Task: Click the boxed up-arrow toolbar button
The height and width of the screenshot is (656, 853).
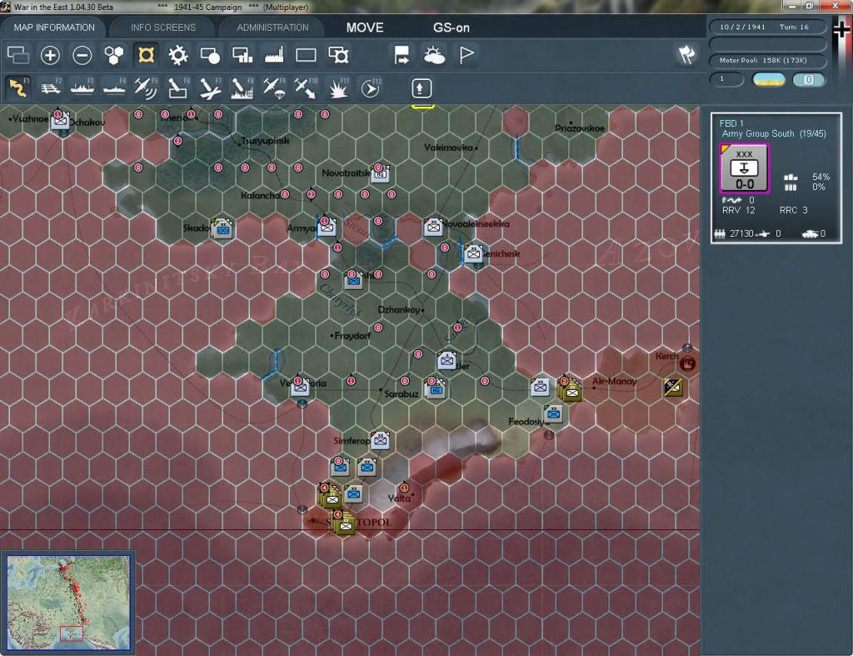Action: pos(422,88)
